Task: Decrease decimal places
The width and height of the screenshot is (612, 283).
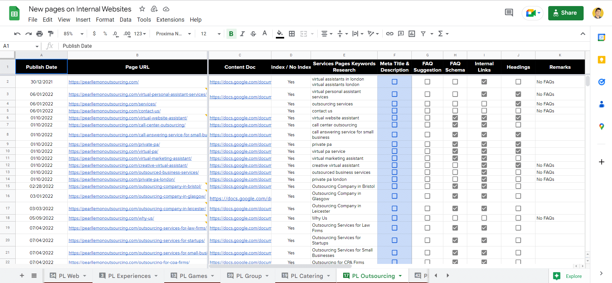Action: pos(116,34)
